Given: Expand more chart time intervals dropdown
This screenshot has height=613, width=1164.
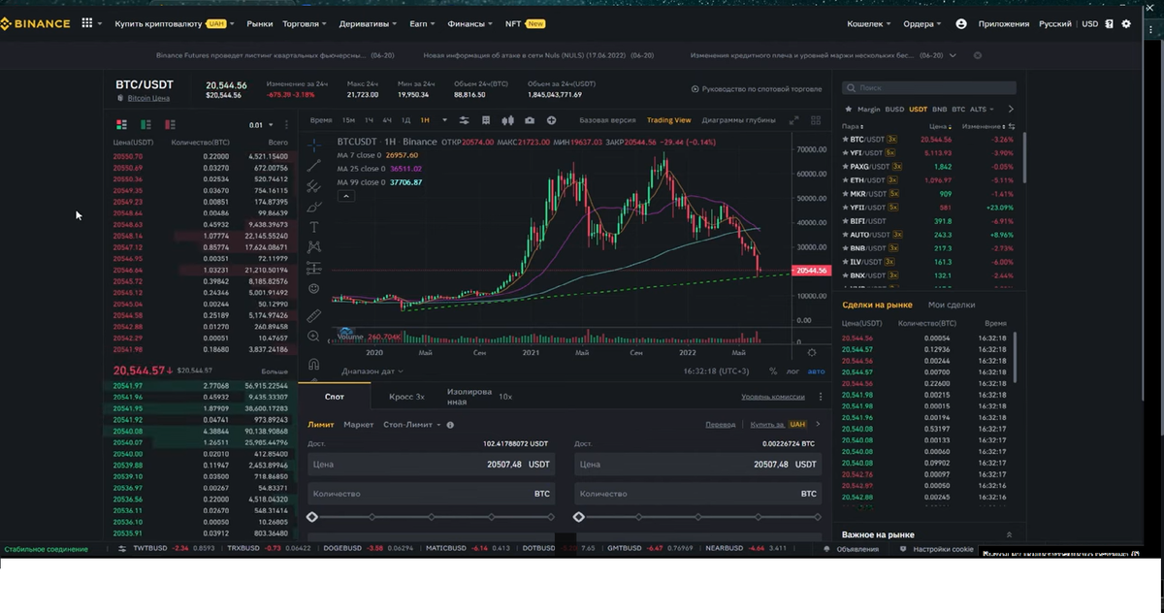Looking at the screenshot, I should (x=445, y=120).
